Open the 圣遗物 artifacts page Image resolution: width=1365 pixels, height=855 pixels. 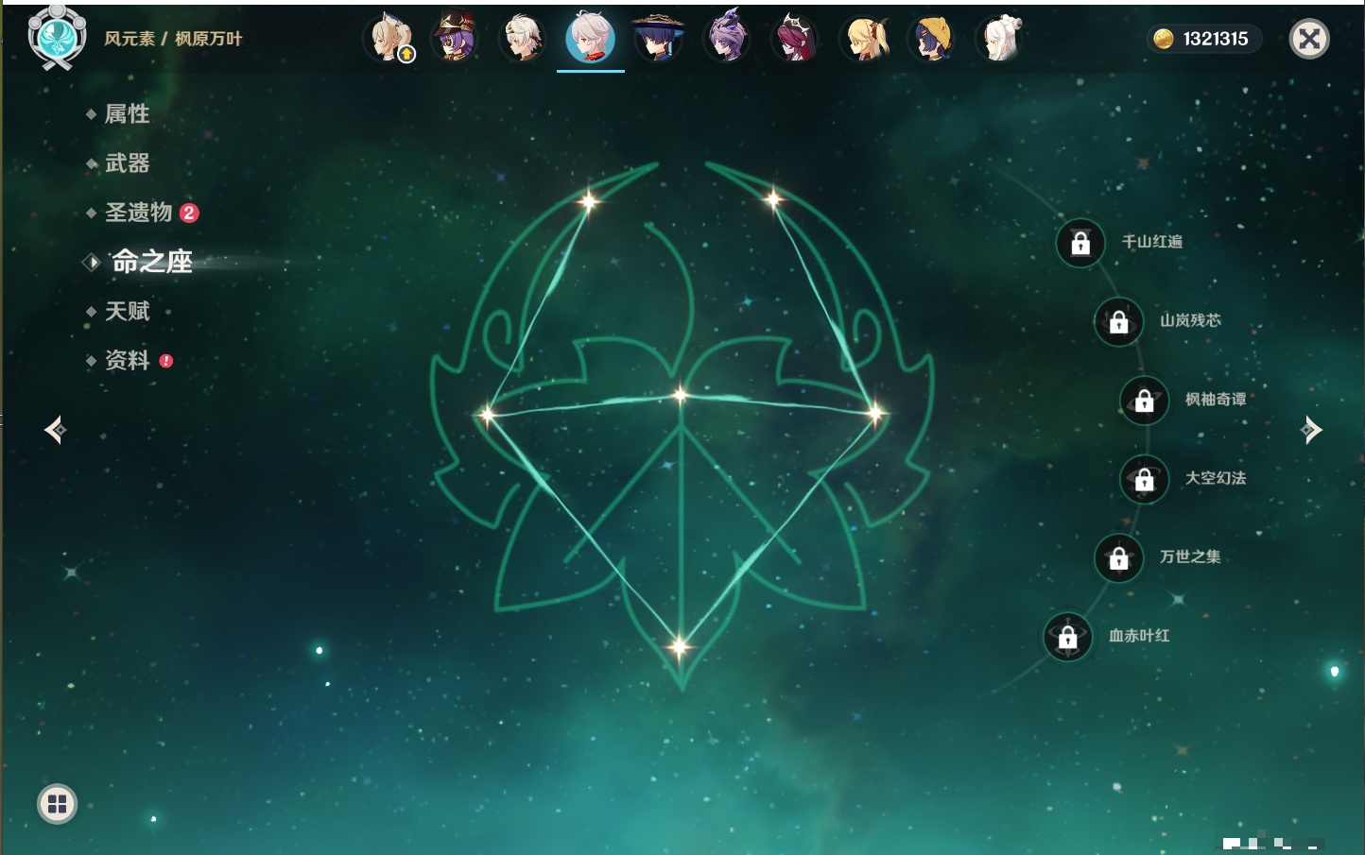tap(138, 213)
